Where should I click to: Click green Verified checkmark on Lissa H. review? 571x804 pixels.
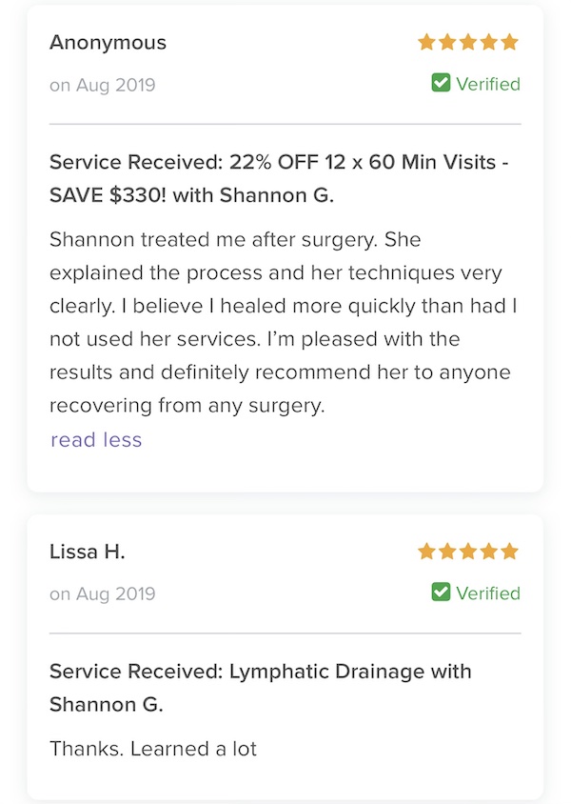(441, 592)
